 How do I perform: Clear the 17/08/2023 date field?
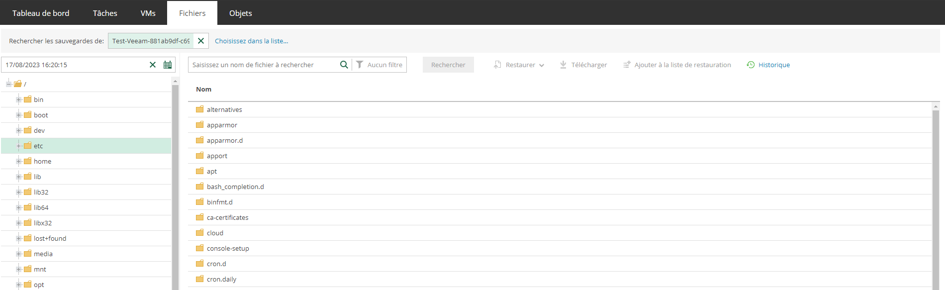pyautogui.click(x=153, y=65)
